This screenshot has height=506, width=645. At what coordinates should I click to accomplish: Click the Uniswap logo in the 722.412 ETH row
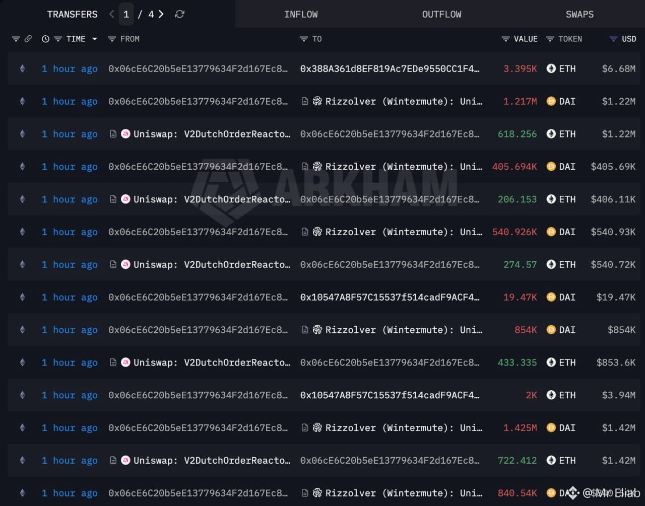pos(126,460)
